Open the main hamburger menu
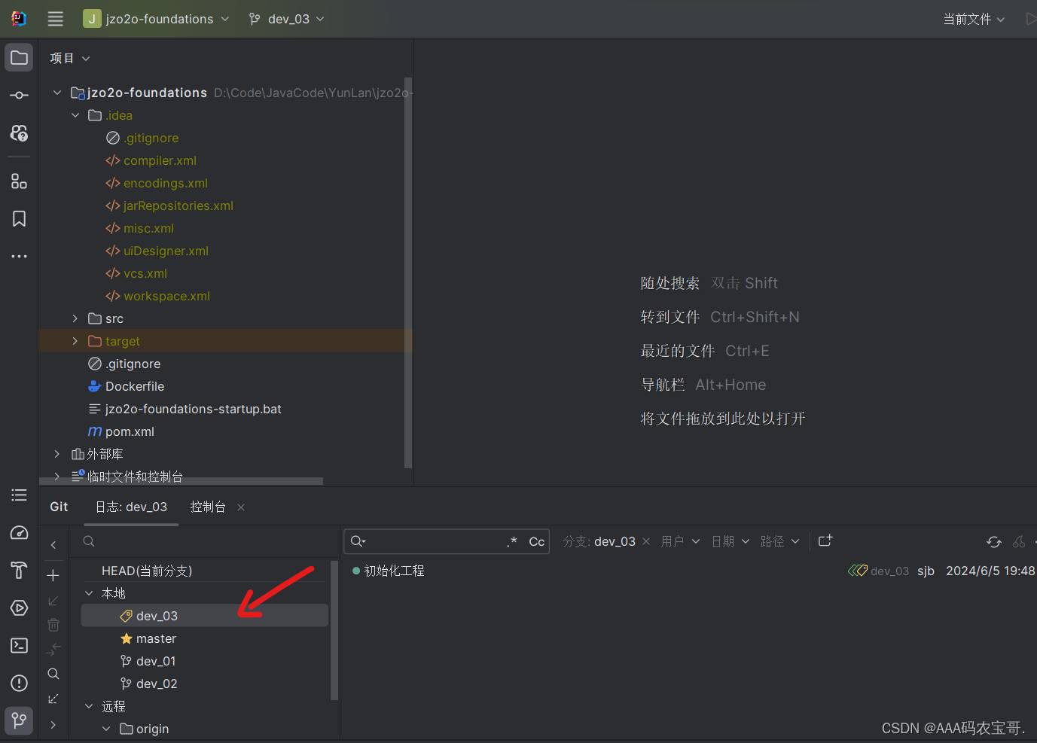Image resolution: width=1037 pixels, height=743 pixels. pos(56,19)
